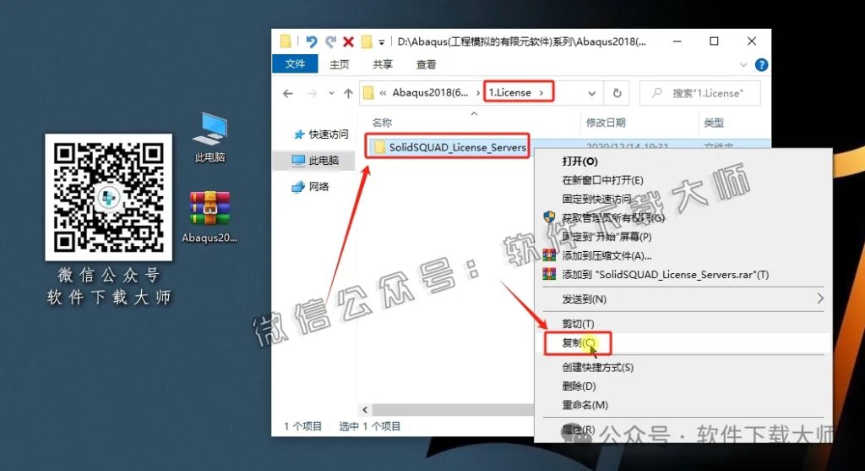
Task: Click the 1.License breadcrumb segment
Action: pyautogui.click(x=509, y=93)
